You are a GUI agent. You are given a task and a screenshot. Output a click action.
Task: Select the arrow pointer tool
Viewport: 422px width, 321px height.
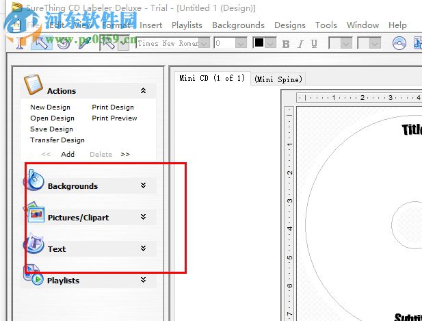coord(41,43)
